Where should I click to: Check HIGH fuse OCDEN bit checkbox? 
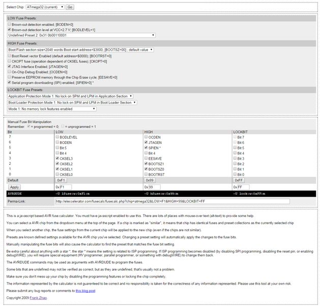[x=146, y=137]
